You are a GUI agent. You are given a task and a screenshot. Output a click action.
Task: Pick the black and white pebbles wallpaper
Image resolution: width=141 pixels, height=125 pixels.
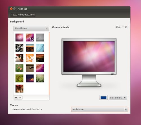[19, 48]
